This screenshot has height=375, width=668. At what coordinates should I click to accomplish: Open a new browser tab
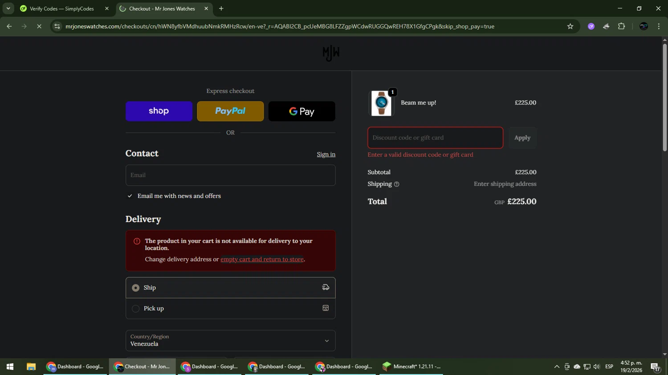coord(221,8)
